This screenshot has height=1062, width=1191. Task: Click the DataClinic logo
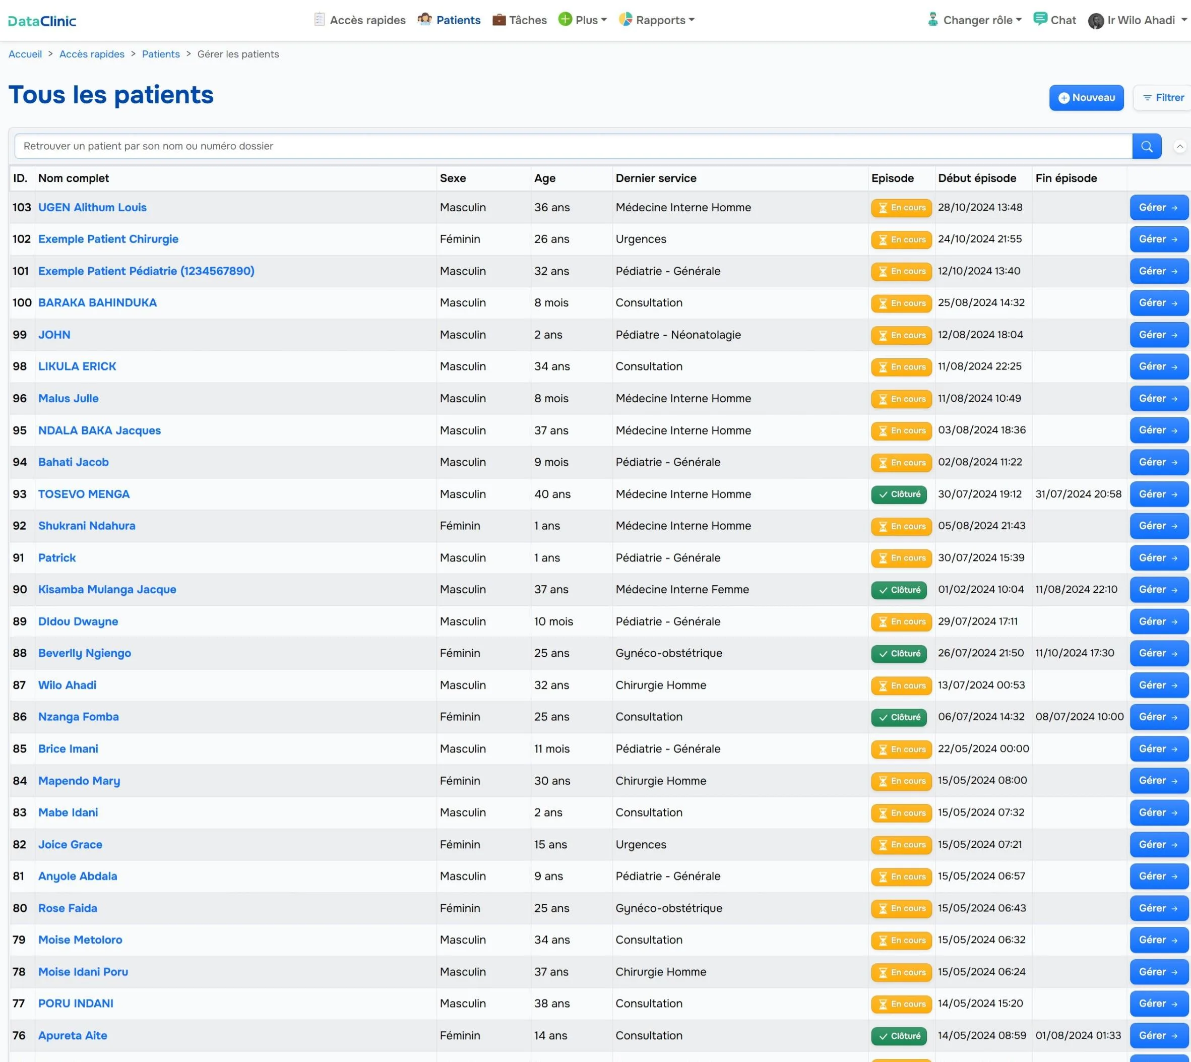tap(42, 21)
